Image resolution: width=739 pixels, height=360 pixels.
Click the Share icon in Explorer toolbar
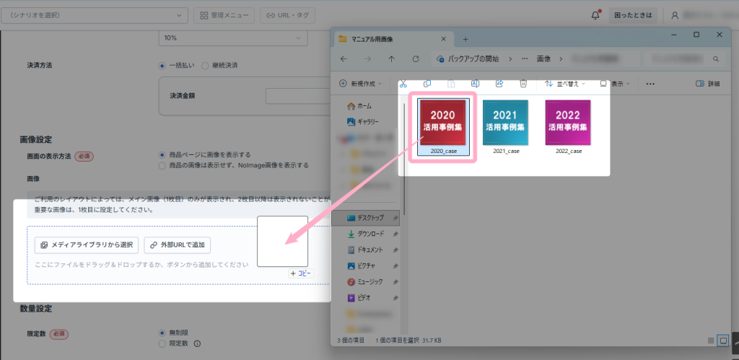(x=499, y=84)
